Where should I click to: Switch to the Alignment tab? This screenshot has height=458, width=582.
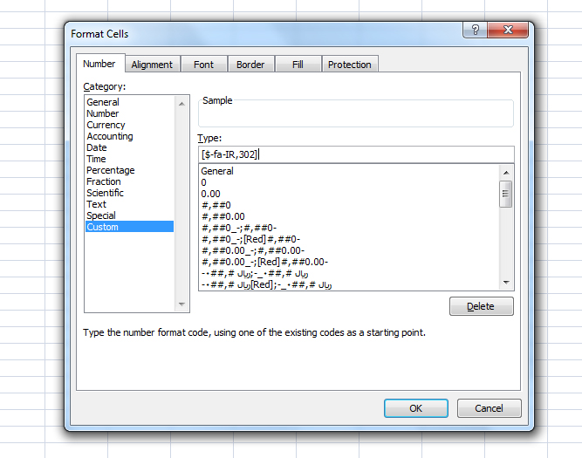[x=152, y=65]
